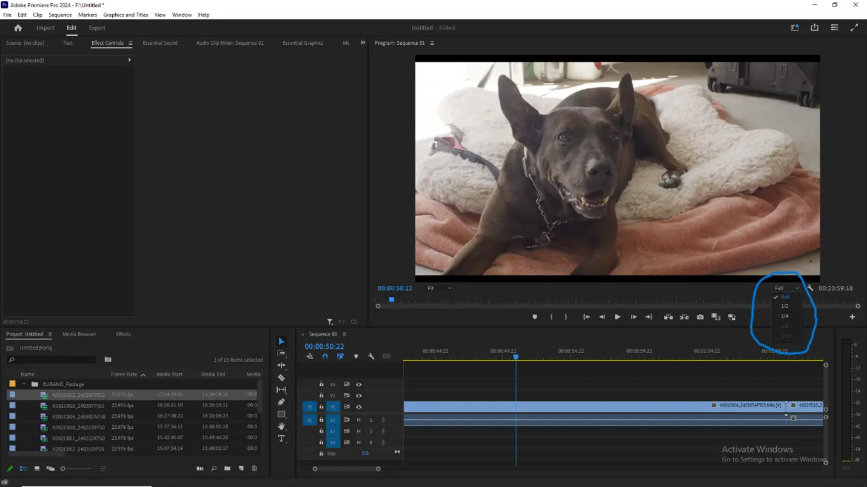Click the project panel thumbnail size slider
The width and height of the screenshot is (867, 487).
point(63,469)
